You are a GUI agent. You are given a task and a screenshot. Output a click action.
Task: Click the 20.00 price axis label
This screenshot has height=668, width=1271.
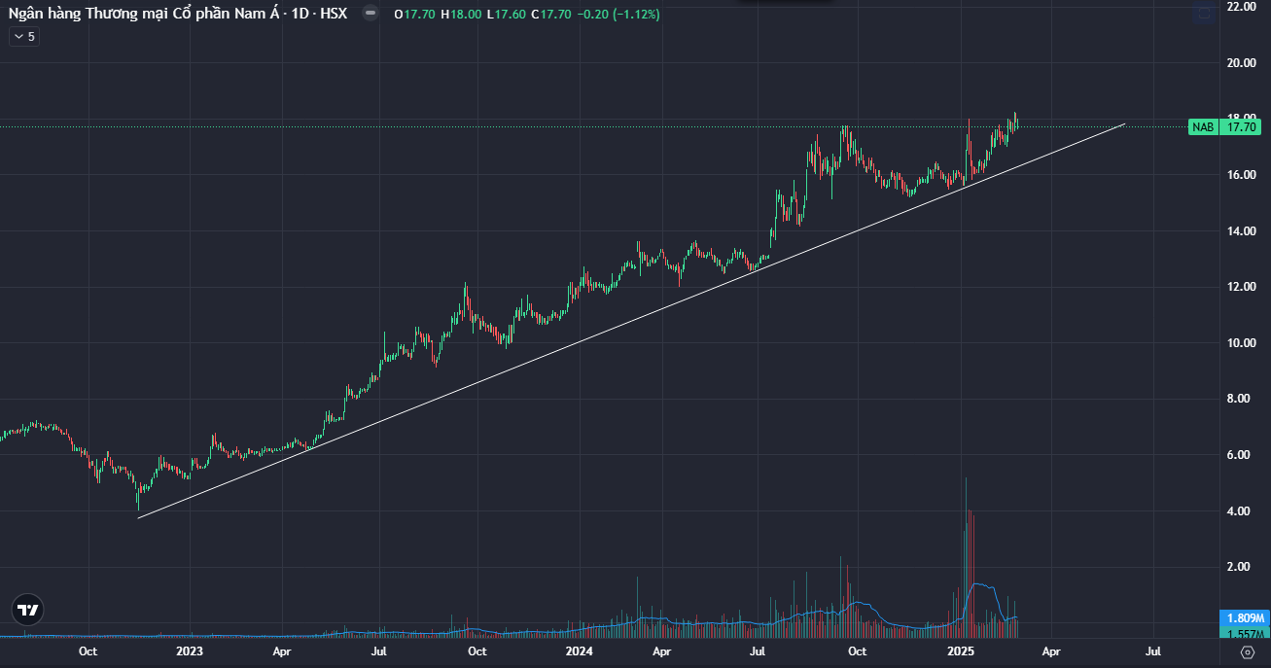(x=1242, y=63)
